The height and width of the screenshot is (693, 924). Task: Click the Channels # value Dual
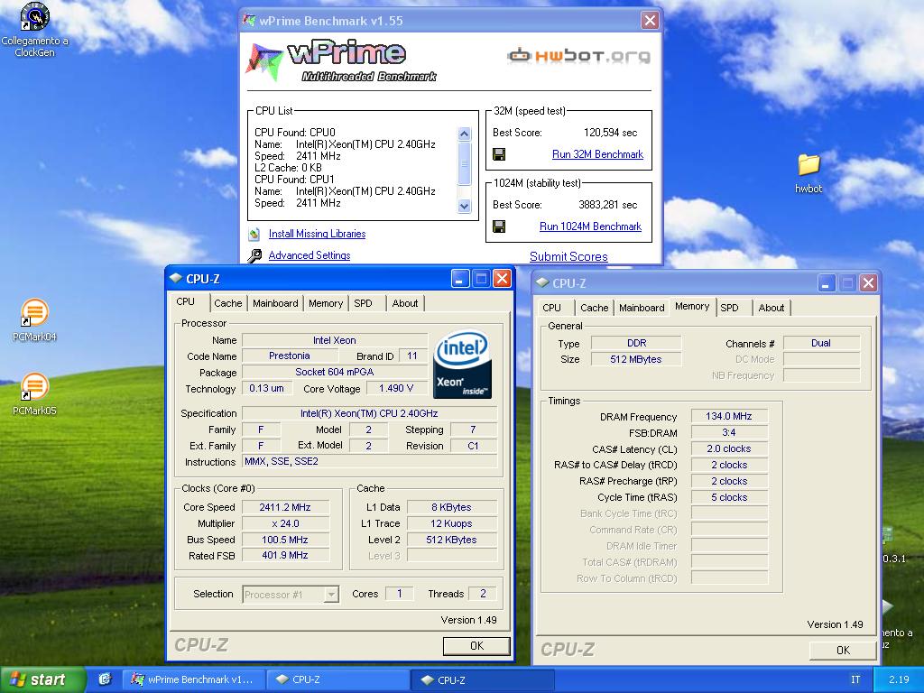pyautogui.click(x=821, y=343)
